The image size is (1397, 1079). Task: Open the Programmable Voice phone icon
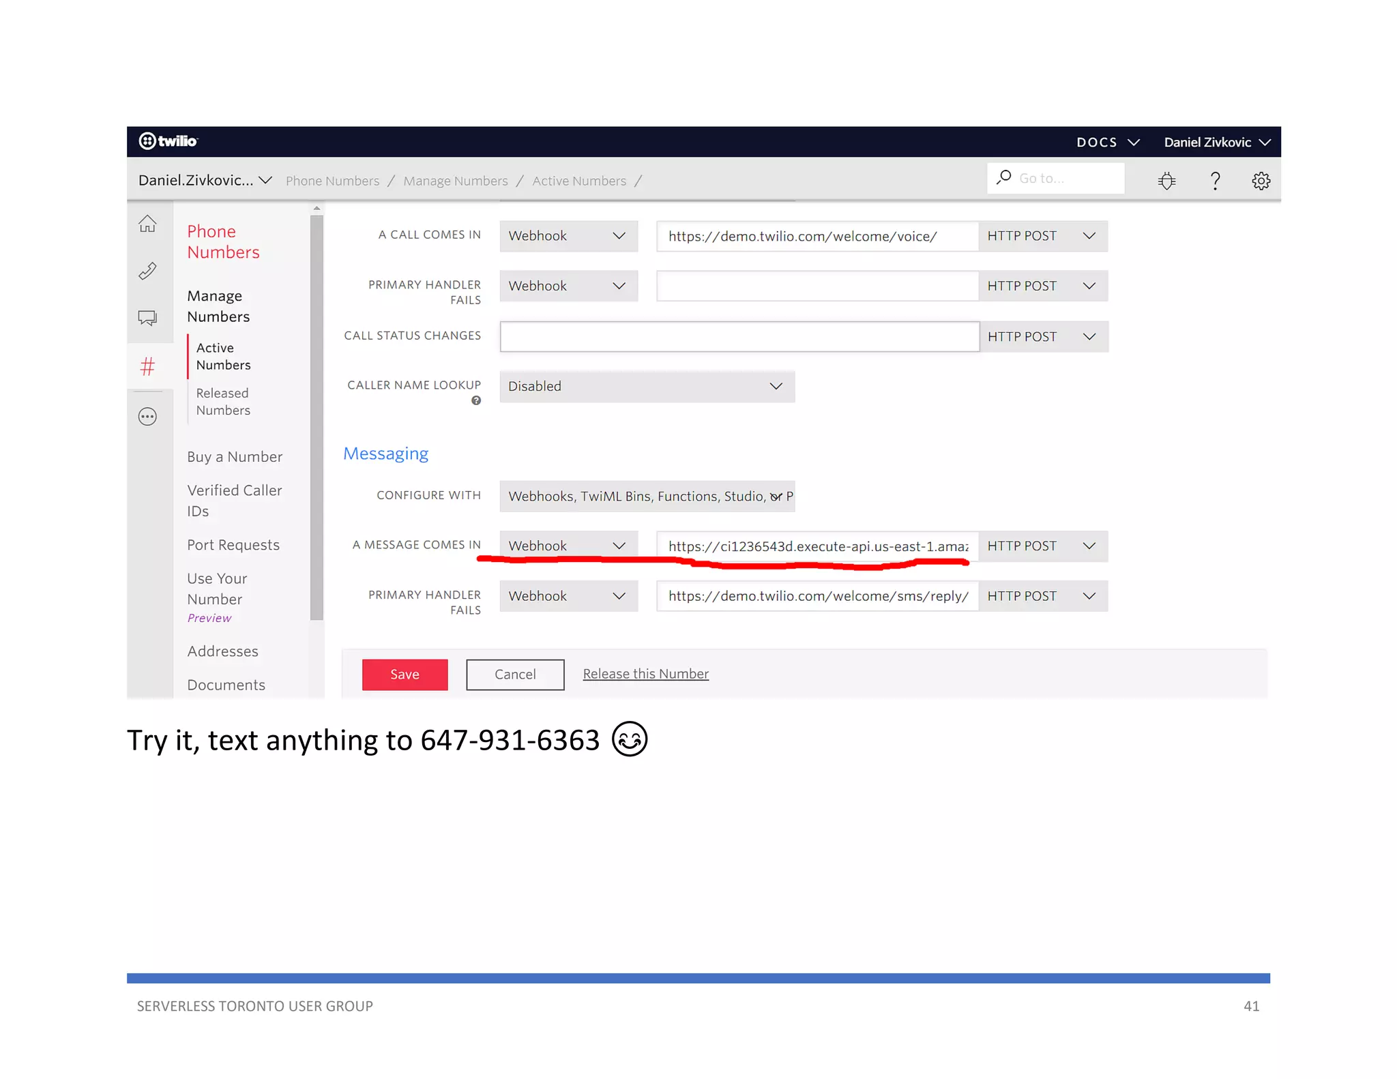[x=147, y=271]
